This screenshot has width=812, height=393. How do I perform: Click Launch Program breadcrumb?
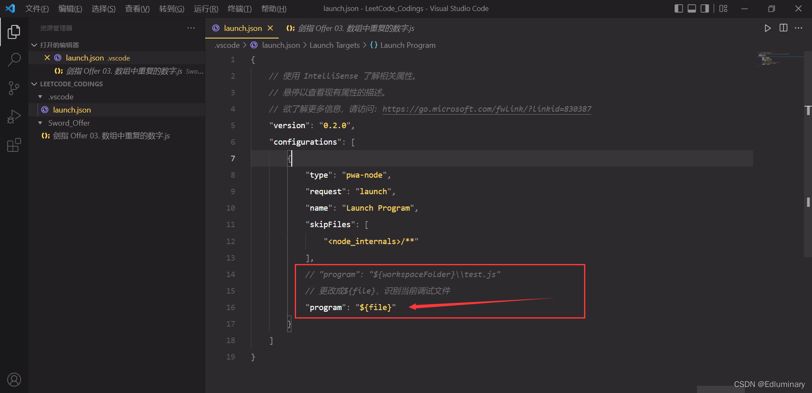click(x=408, y=45)
